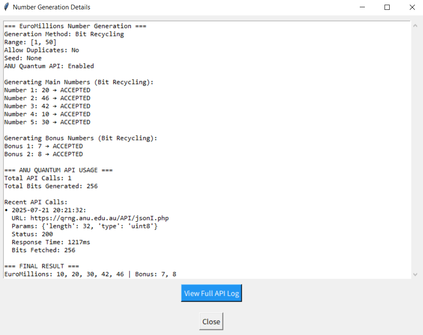Image resolution: width=423 pixels, height=335 pixels.
Task: Click the "Generating Bonus Numbers (Bit Recycling):" line
Action: 81,138
